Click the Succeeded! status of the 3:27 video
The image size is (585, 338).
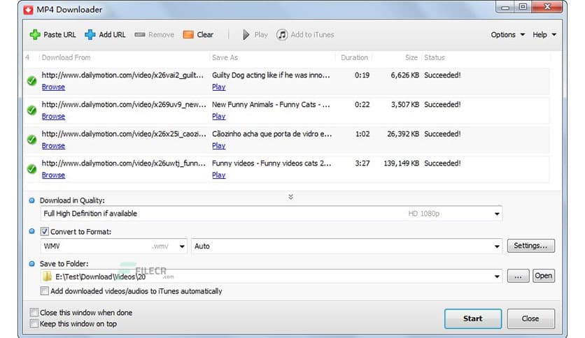(x=442, y=163)
